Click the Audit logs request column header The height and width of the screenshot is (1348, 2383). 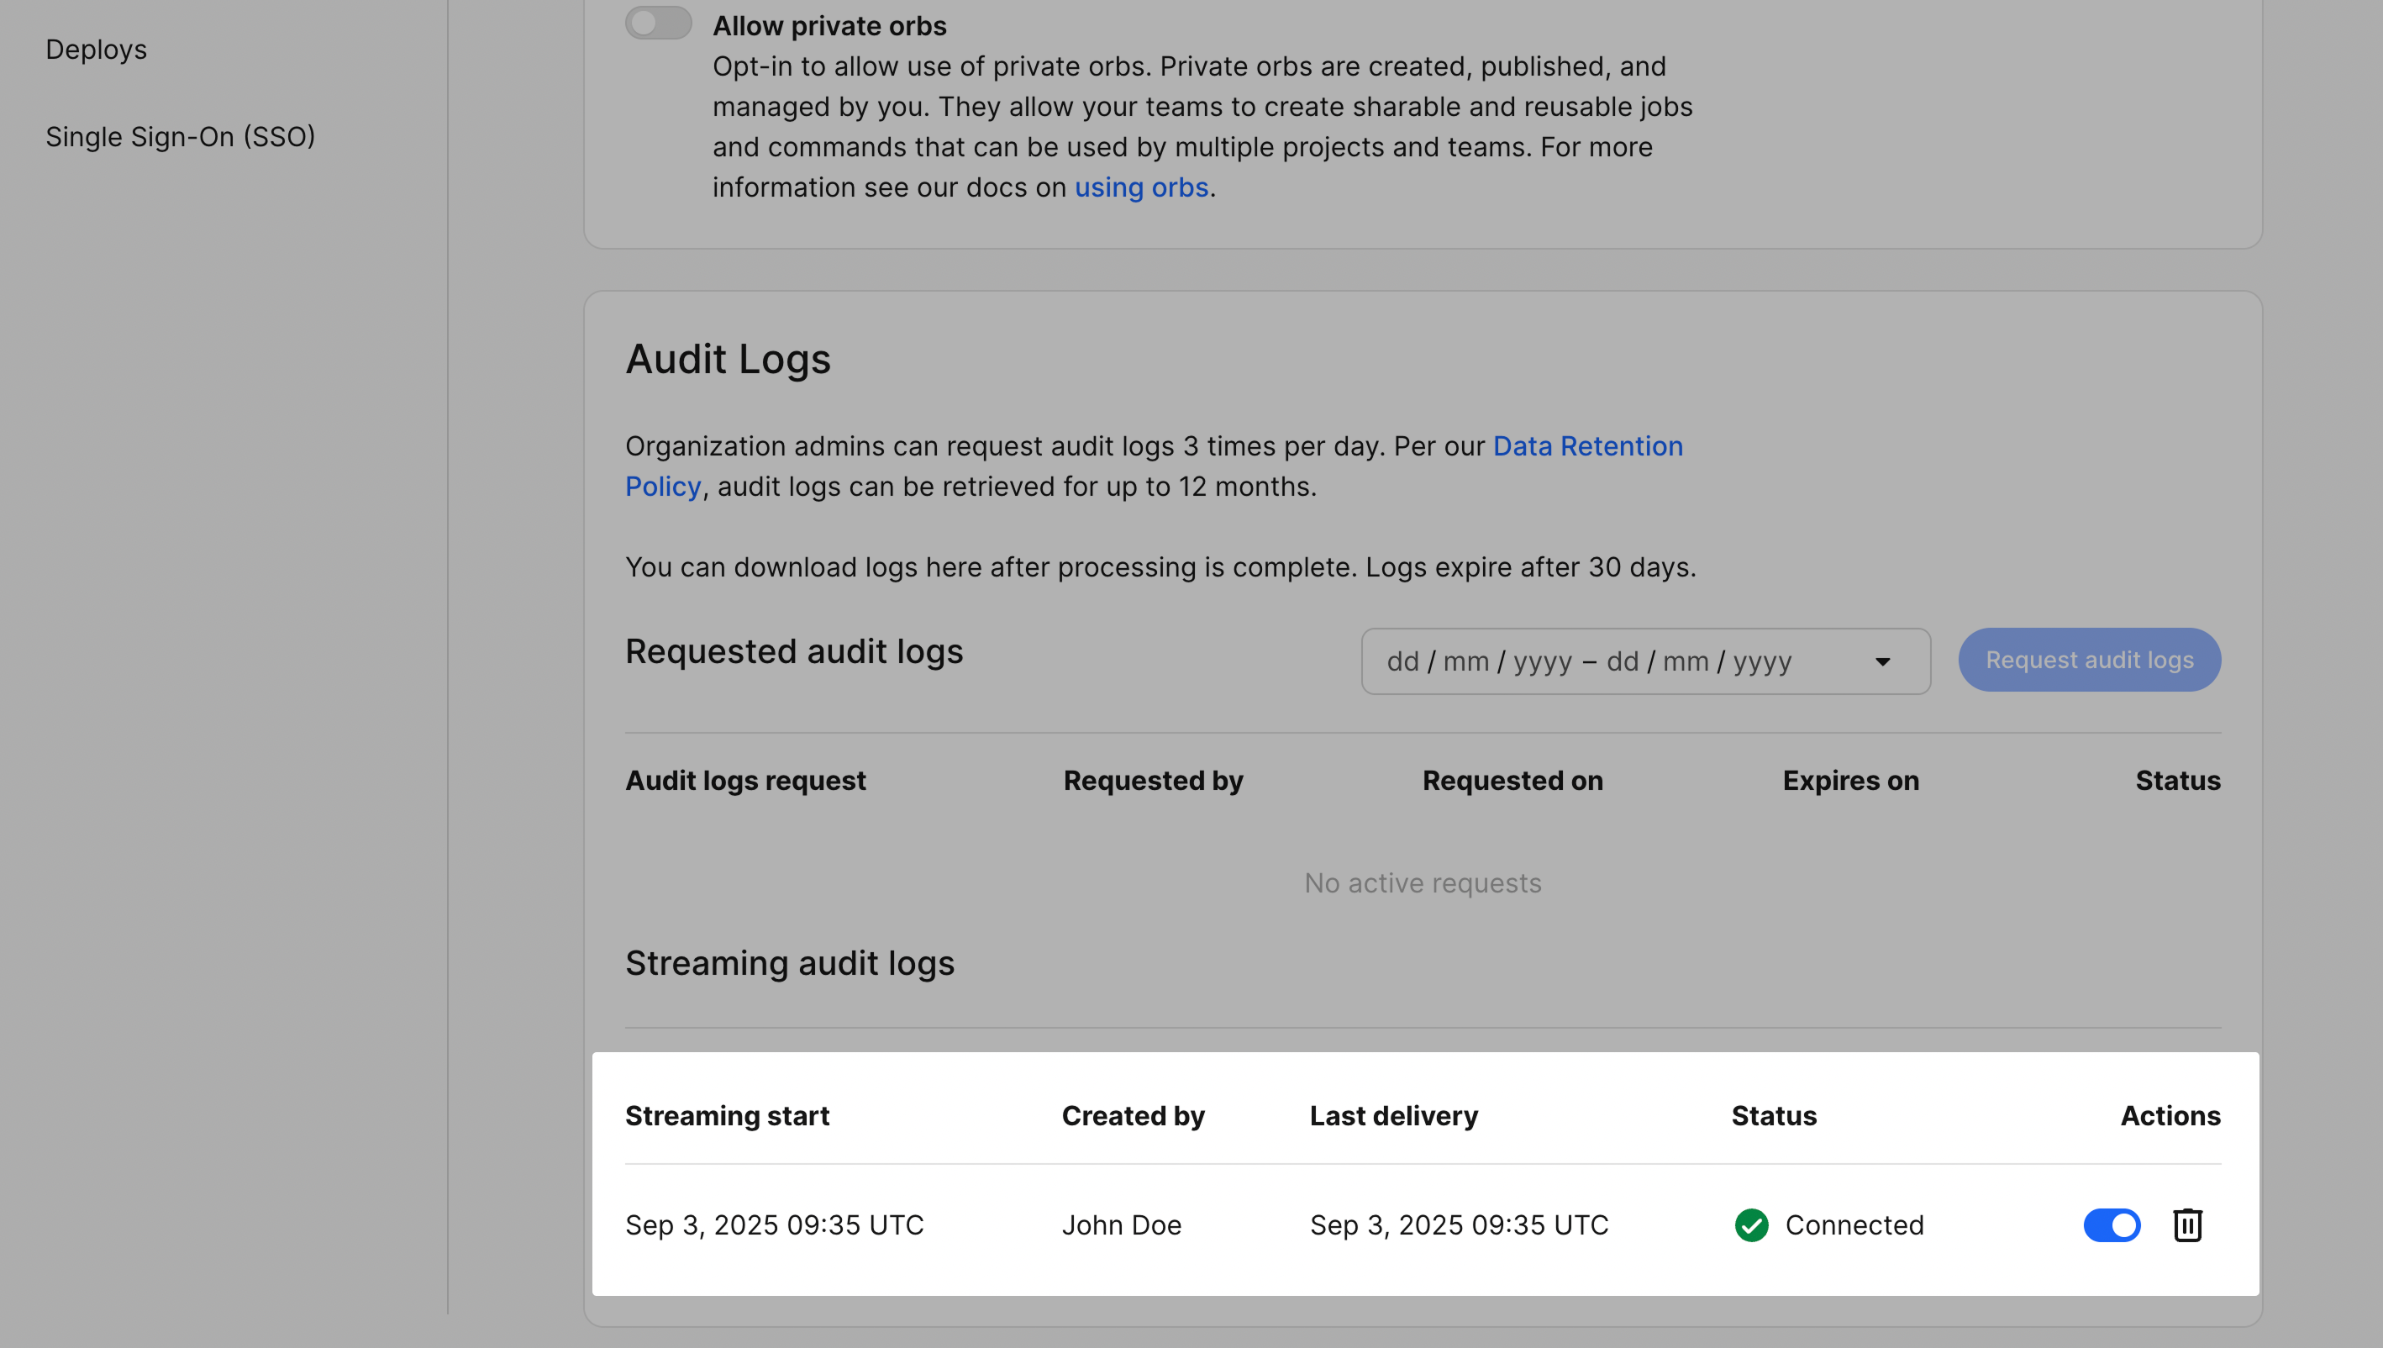coord(746,781)
